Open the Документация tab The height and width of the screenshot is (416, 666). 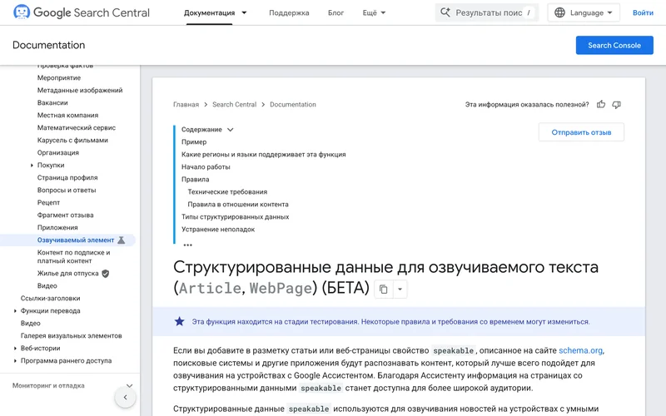tap(210, 12)
